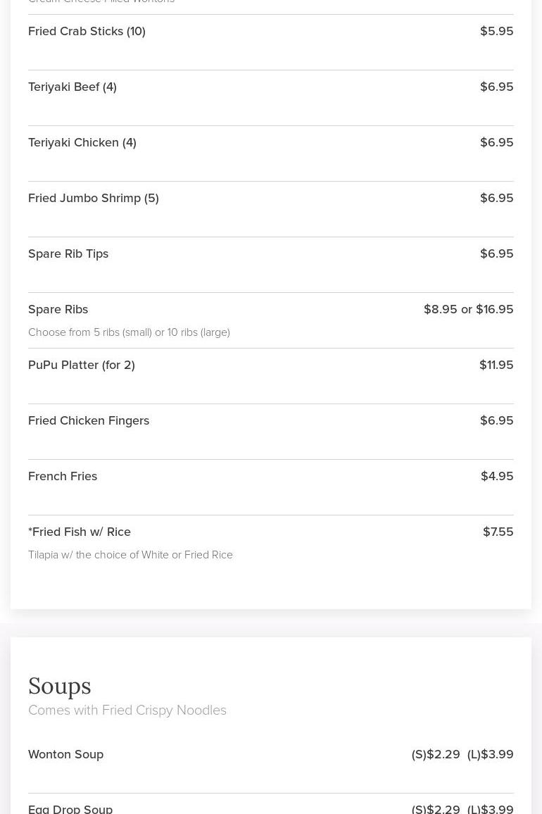Click the $7.55 Fried Fish price
Viewport: 542px width, 814px height.
pos(498,532)
